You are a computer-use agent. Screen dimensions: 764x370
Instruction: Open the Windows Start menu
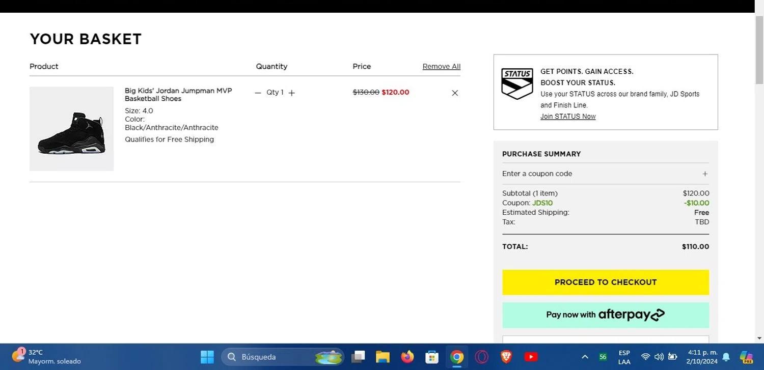click(x=207, y=357)
